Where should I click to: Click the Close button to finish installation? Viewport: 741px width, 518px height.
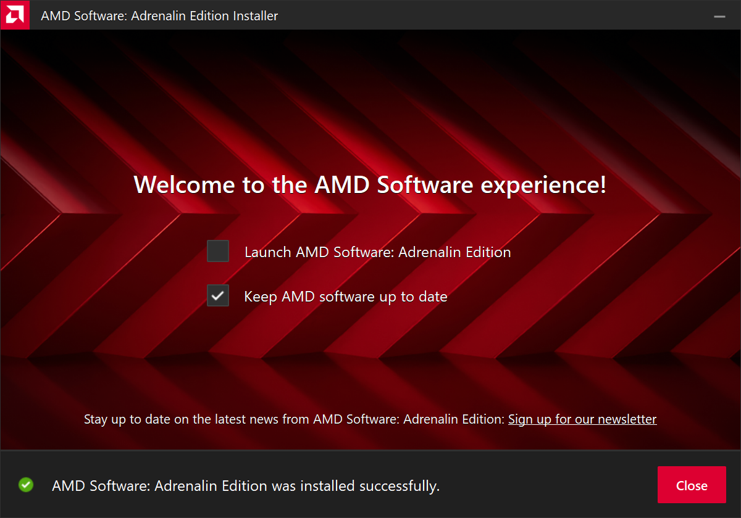tap(691, 485)
